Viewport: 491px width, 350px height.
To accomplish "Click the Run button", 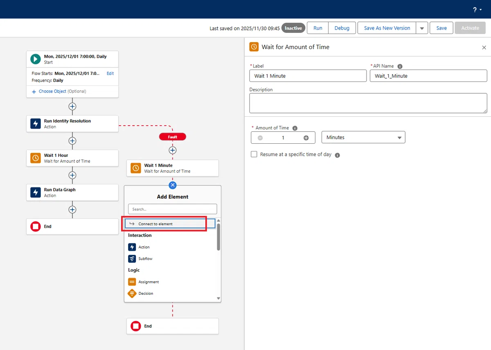I will 318,28.
